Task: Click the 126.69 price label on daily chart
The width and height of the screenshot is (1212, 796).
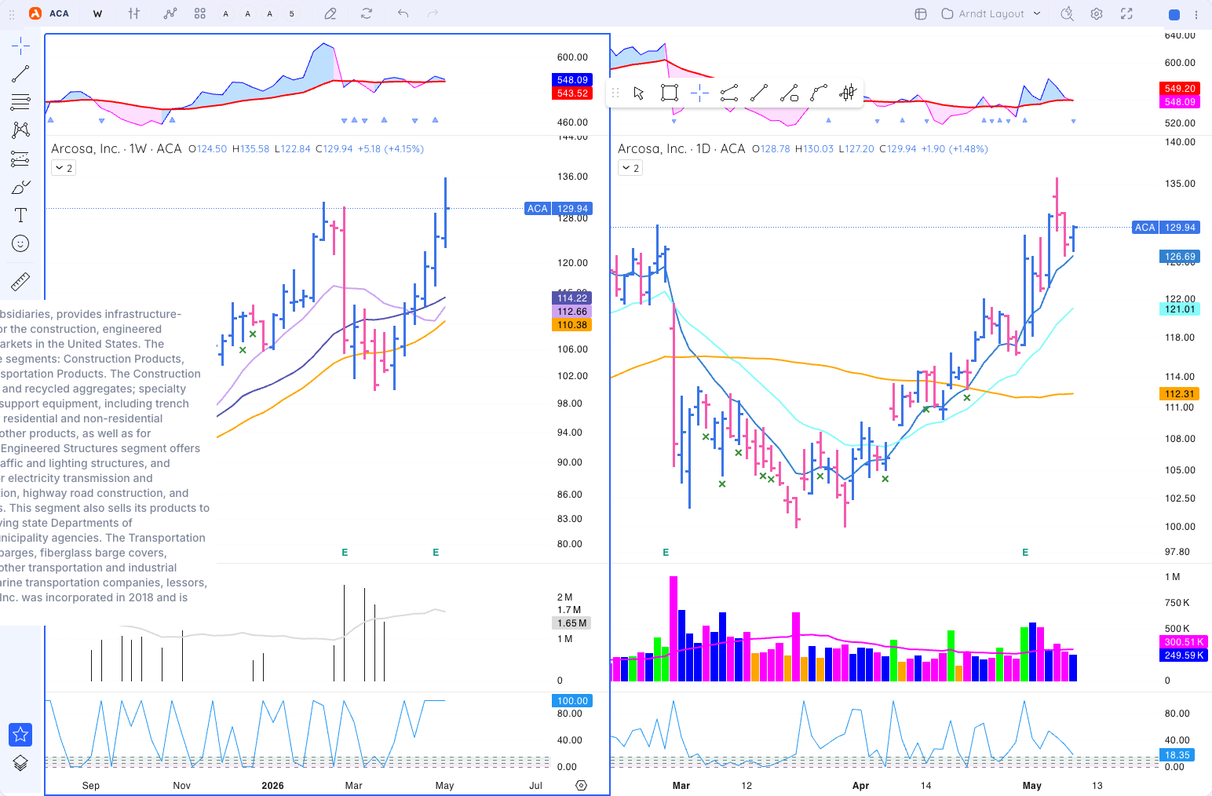Action: coord(1180,257)
